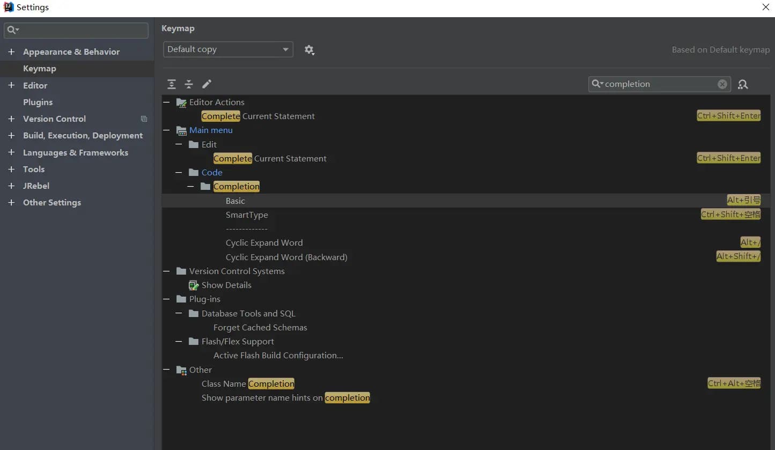The height and width of the screenshot is (450, 775).
Task: Click the Edit folder icon
Action: click(194, 144)
